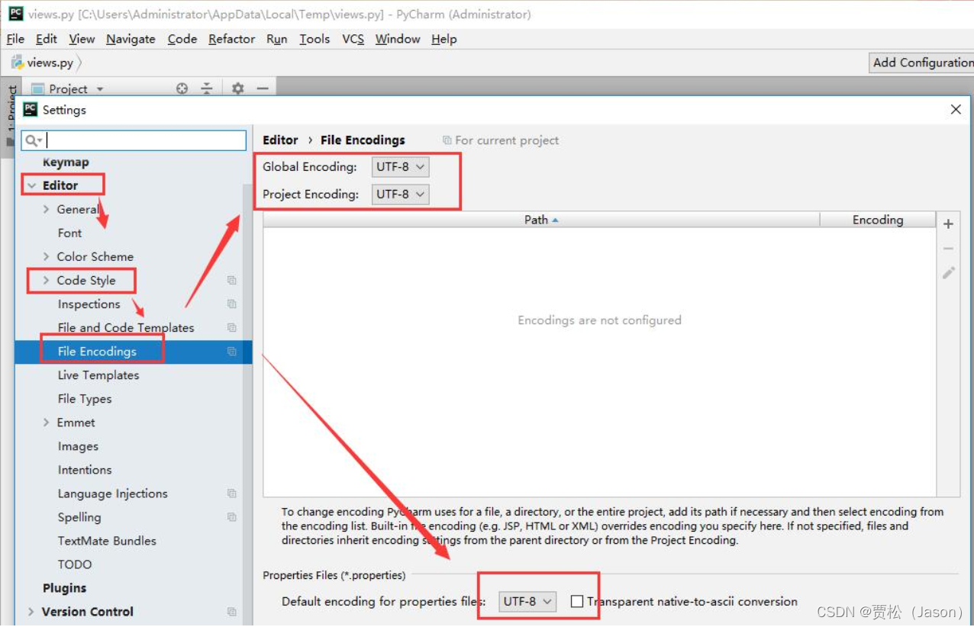Select File Types settings item
This screenshot has height=627, width=974.
85,398
